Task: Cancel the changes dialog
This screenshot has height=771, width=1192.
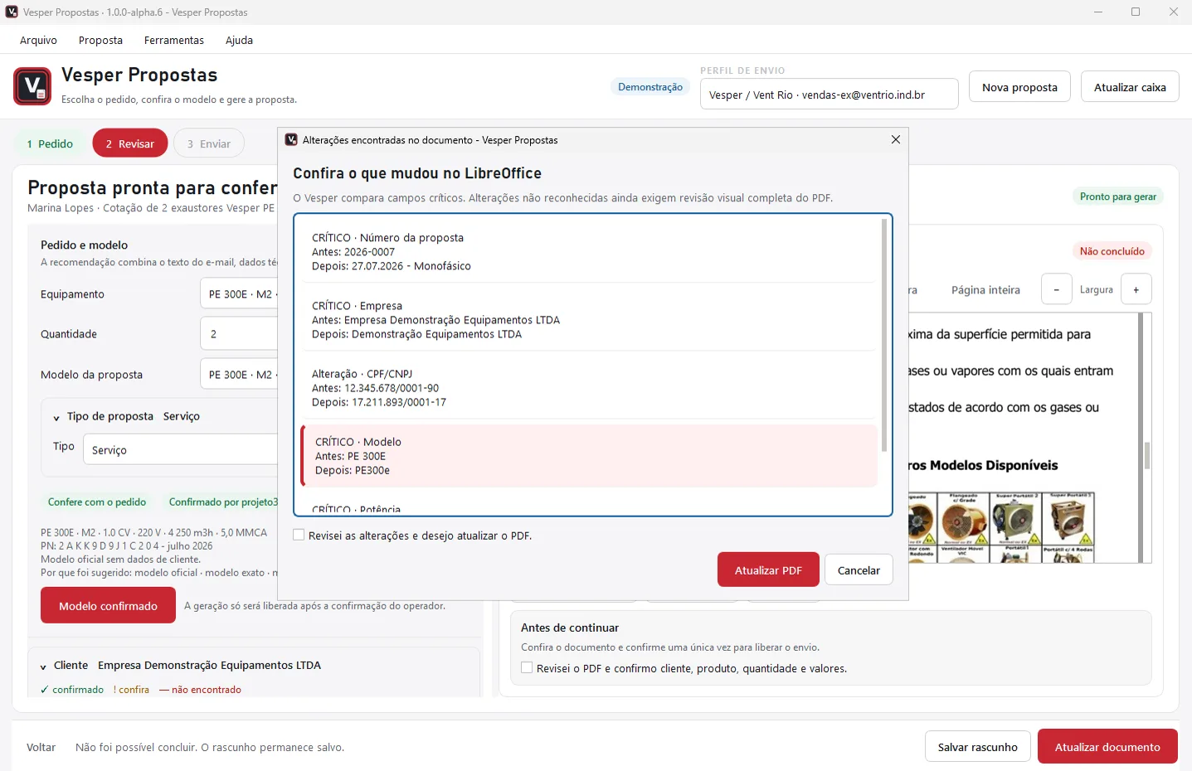Action: coord(859,570)
